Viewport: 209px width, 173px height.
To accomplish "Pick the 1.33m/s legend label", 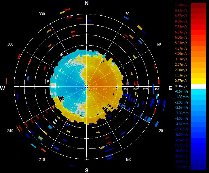I will point(181,75).
